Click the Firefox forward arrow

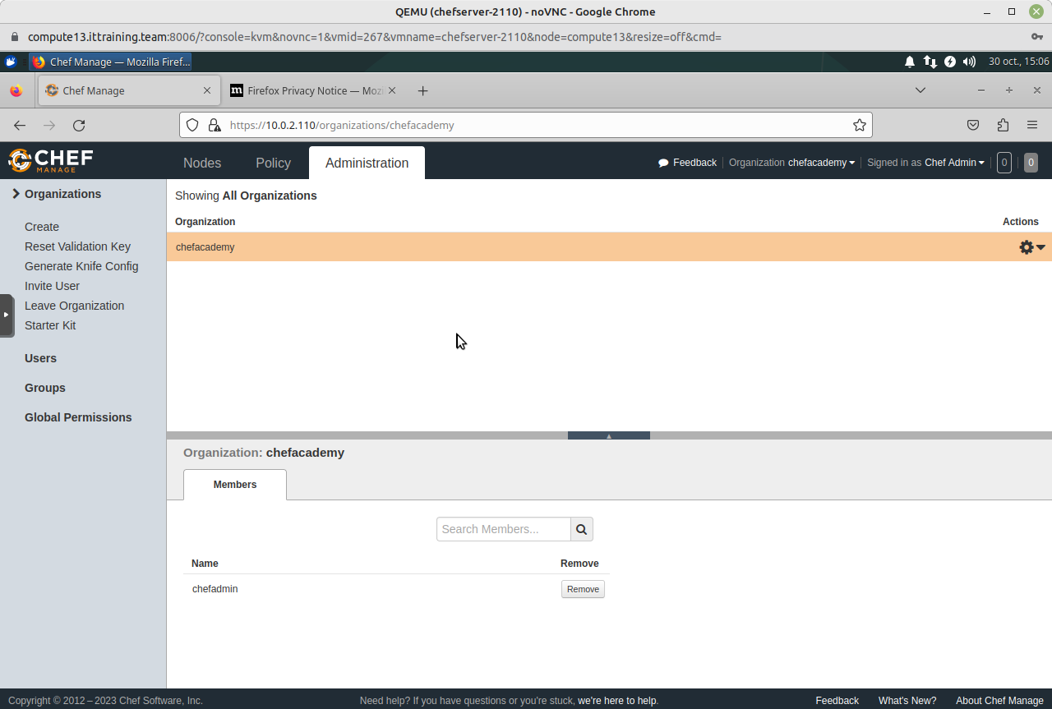pyautogui.click(x=49, y=125)
